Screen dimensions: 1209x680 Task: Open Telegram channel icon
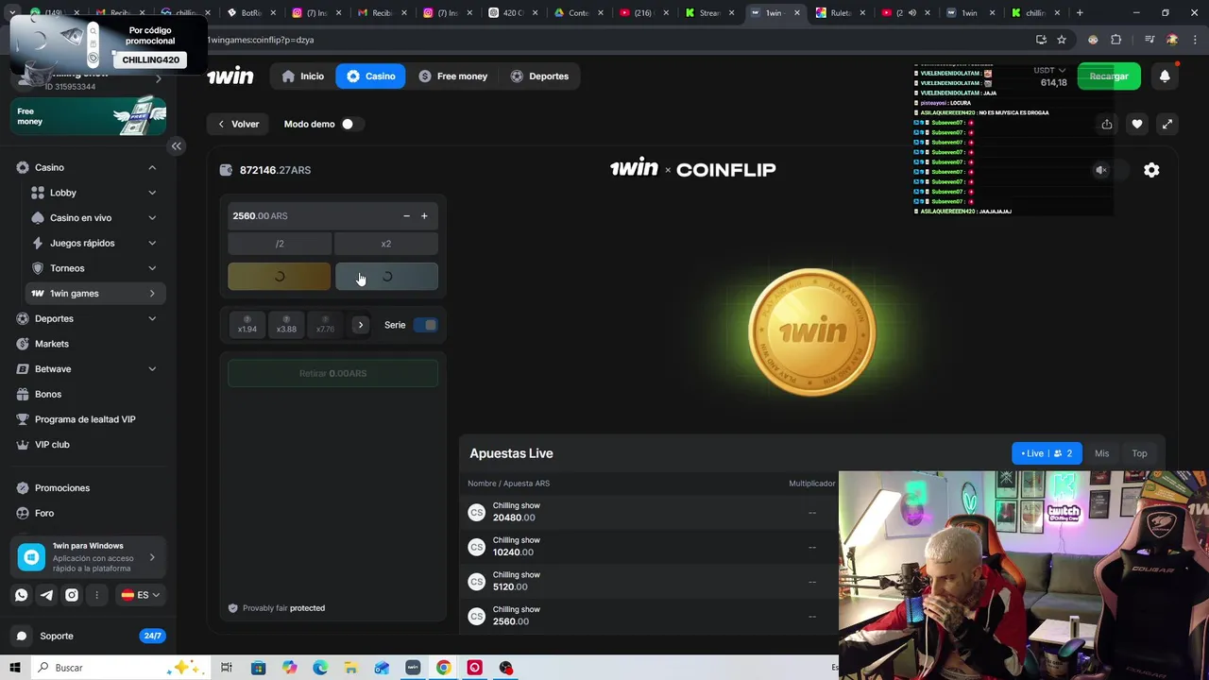(x=46, y=595)
